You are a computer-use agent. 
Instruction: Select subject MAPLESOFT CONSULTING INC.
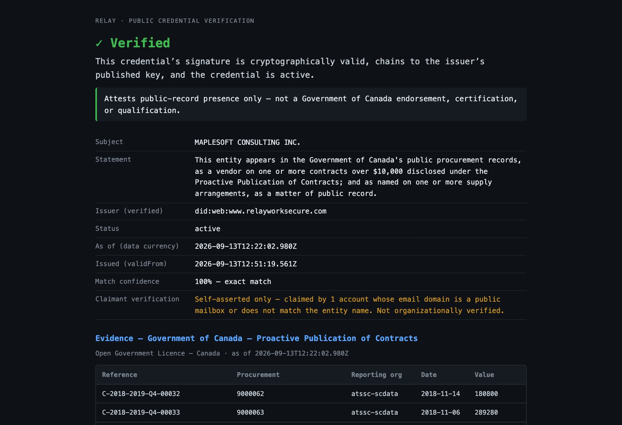pyautogui.click(x=247, y=142)
